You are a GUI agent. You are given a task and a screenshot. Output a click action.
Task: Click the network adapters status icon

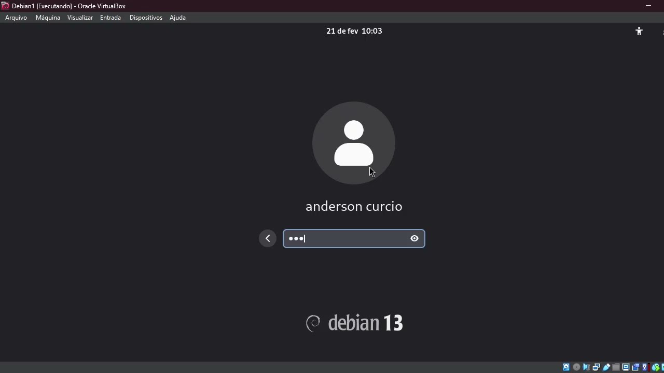[596, 367]
